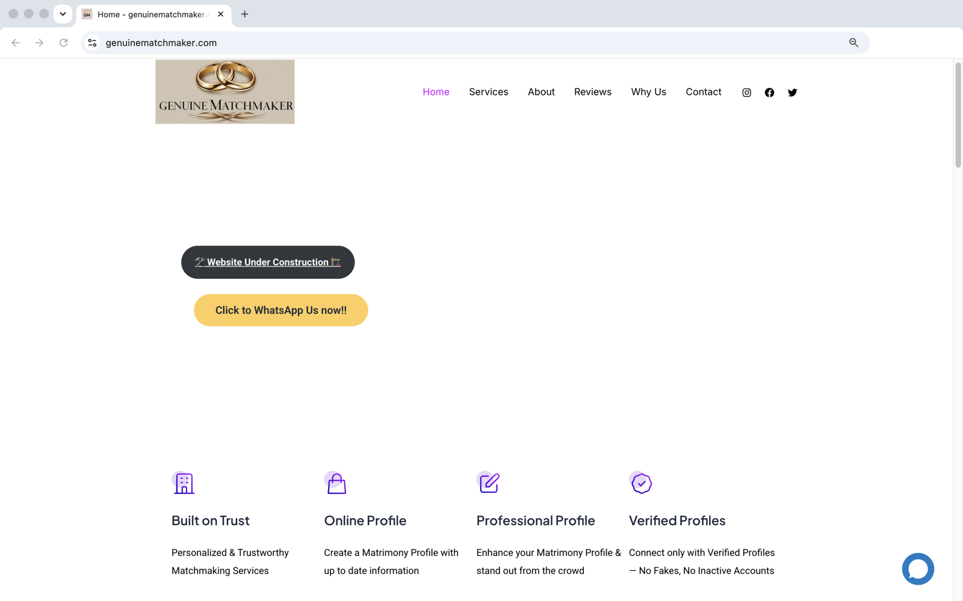Screen dimensions: 963x601
Task: Open a new browser tab with plus
Action: click(244, 14)
